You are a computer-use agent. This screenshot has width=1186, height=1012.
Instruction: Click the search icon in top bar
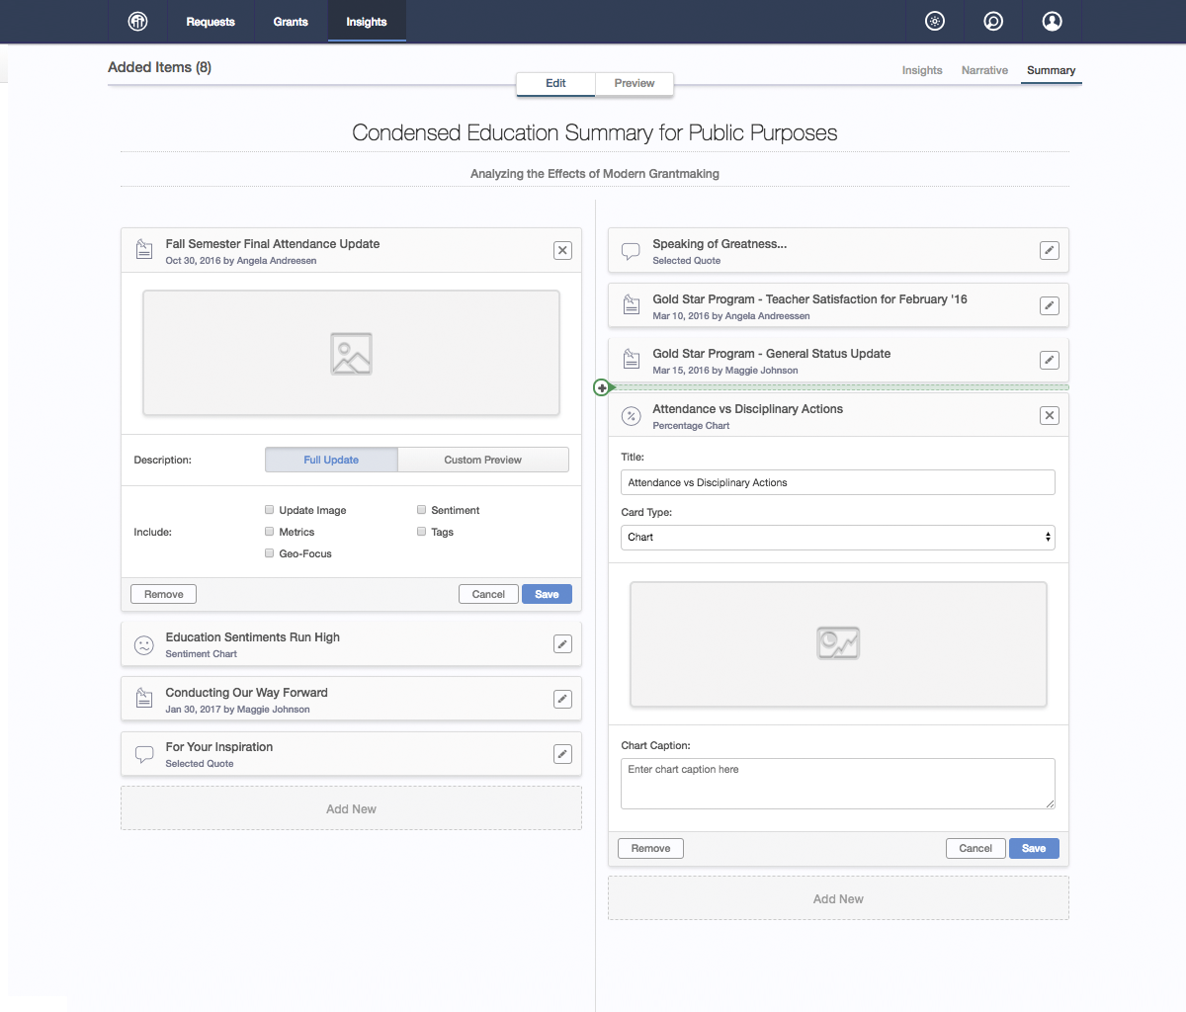click(x=993, y=22)
